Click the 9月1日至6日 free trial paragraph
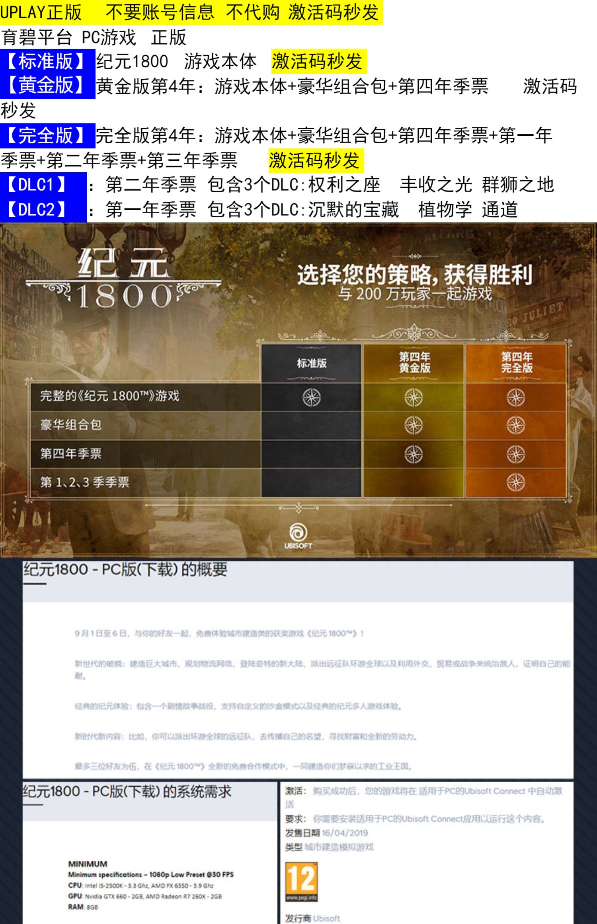Image resolution: width=597 pixels, height=924 pixels. click(x=219, y=633)
